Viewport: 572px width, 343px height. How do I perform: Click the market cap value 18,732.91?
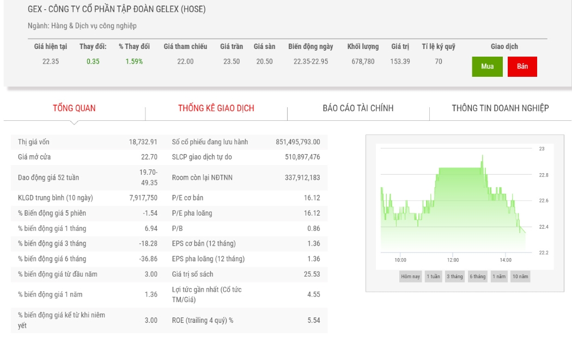(143, 142)
